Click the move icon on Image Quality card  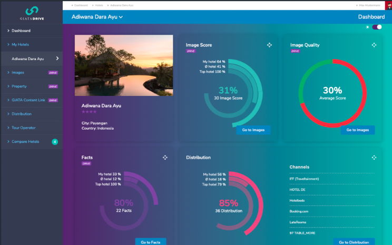pyautogui.click(x=374, y=45)
